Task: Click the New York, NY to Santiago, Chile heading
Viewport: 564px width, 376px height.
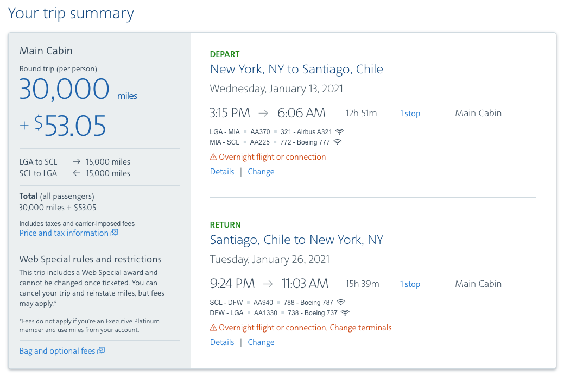Action: (x=296, y=69)
